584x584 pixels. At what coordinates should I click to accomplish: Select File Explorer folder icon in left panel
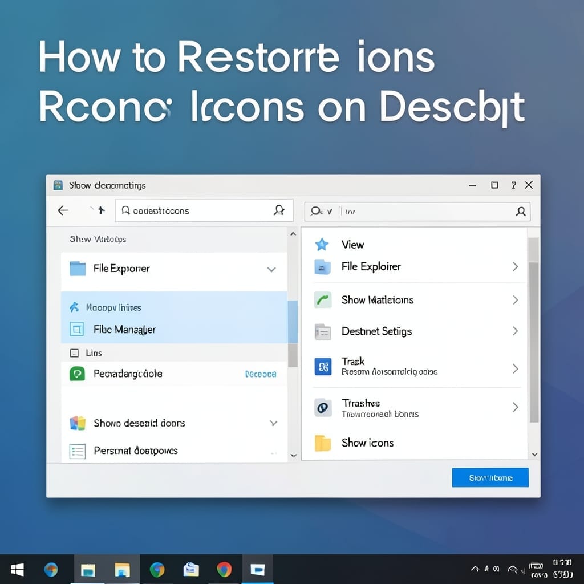(78, 269)
